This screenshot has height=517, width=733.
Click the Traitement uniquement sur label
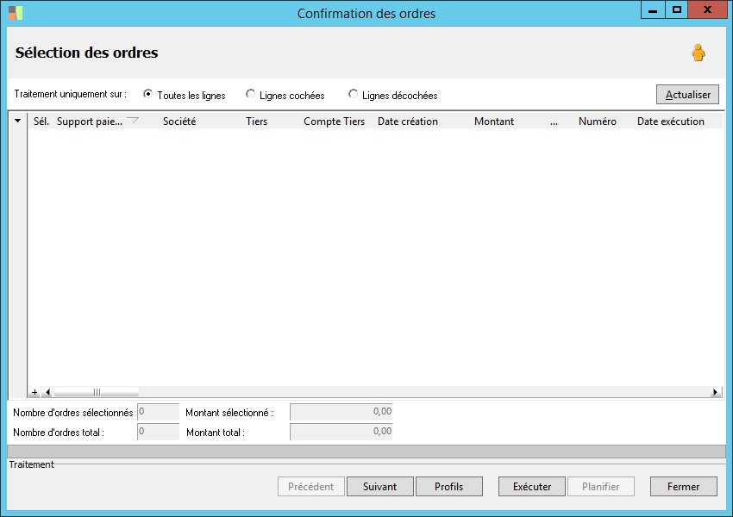point(71,94)
